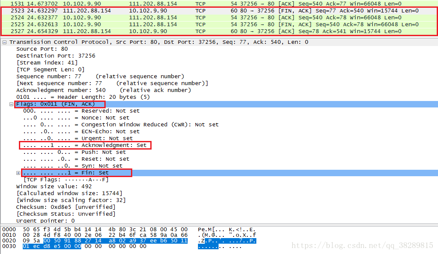Select the Urgent pointer: 0 field

tap(46, 221)
